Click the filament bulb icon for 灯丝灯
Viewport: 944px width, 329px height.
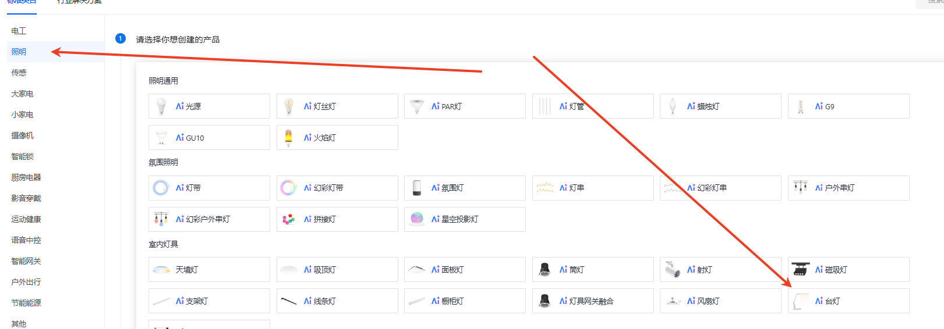pos(289,106)
